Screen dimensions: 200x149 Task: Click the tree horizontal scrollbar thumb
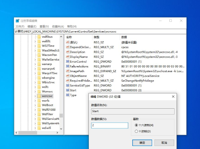28,133
